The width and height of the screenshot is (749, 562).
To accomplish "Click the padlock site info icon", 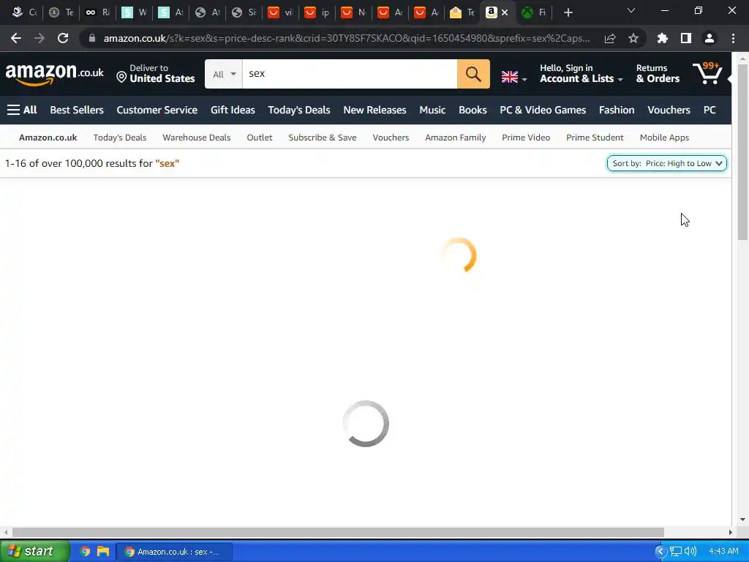I will pos(92,38).
